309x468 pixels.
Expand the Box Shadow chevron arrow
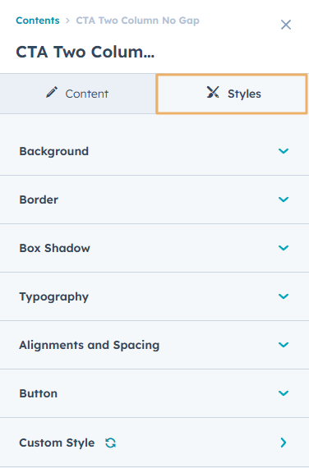284,248
